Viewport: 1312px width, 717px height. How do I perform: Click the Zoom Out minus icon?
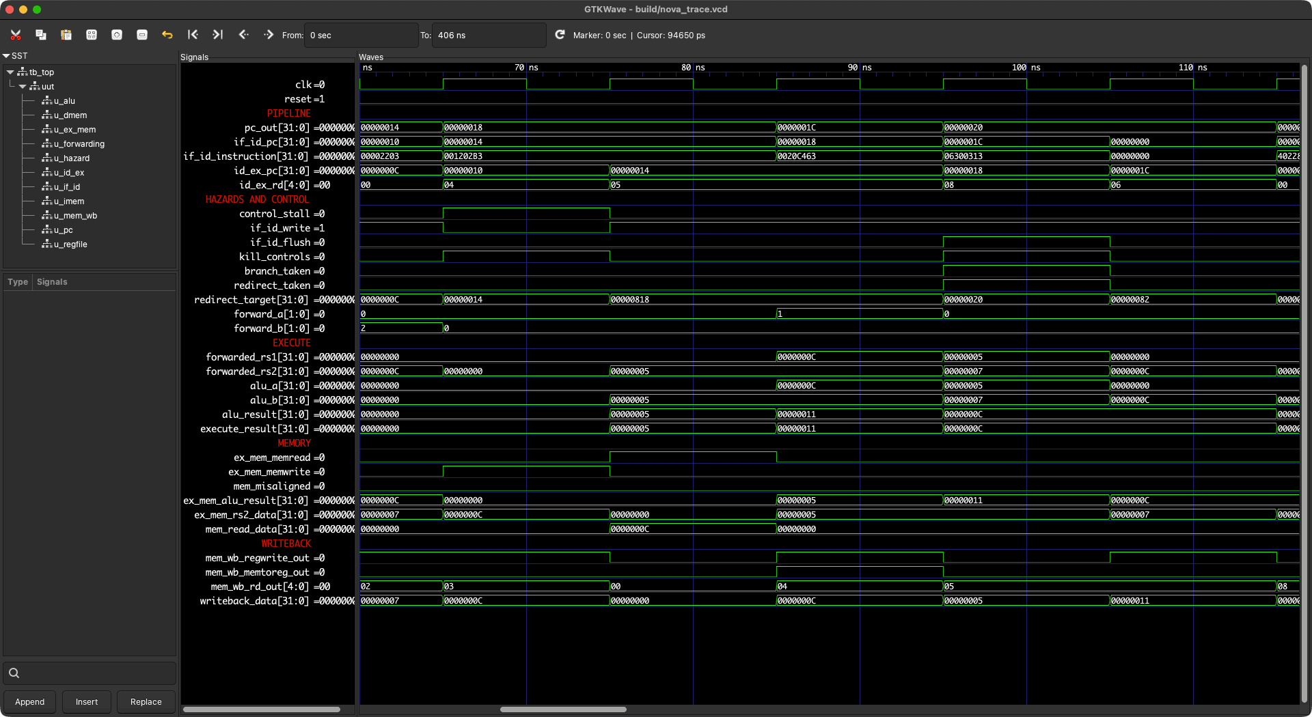click(x=142, y=35)
